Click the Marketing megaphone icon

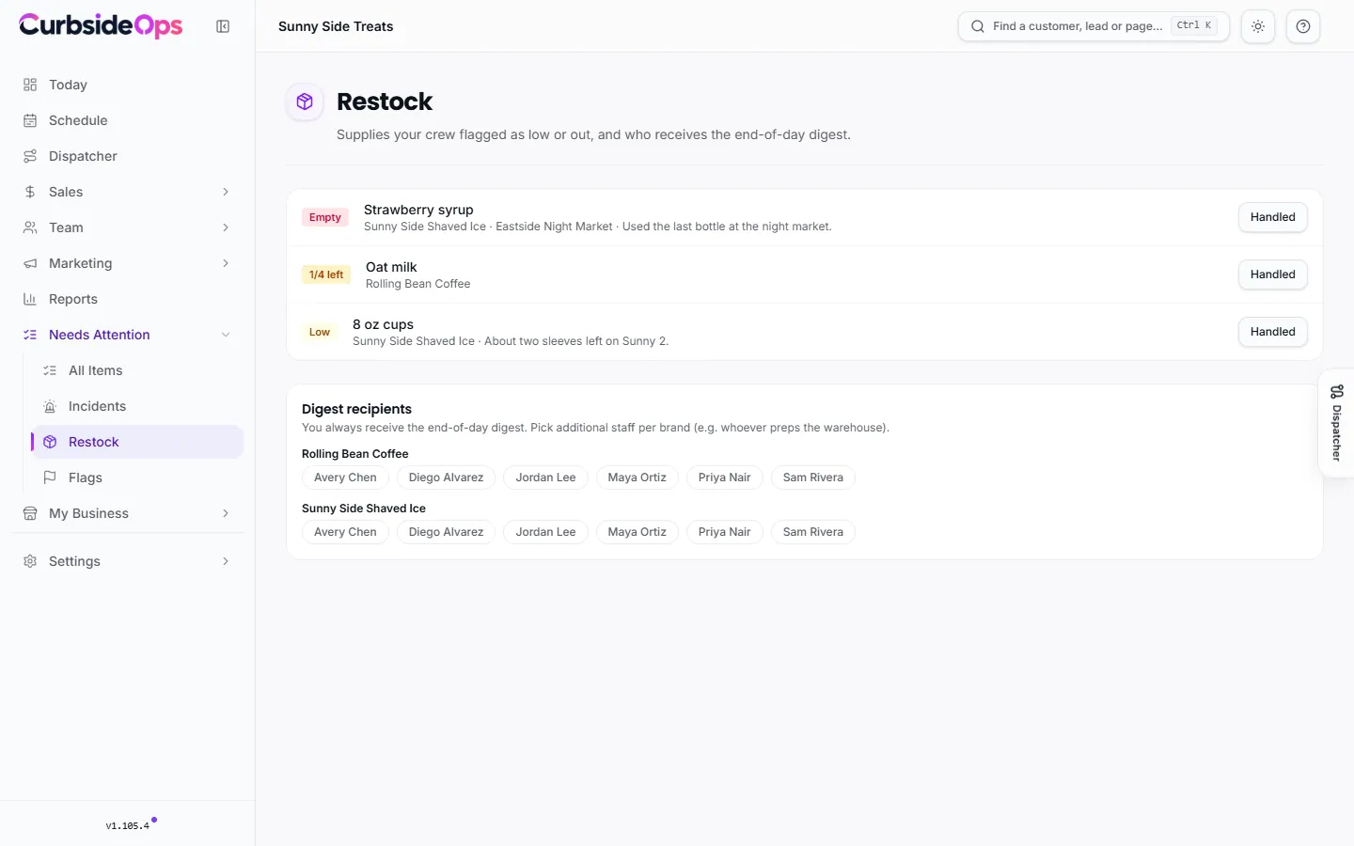(x=30, y=263)
